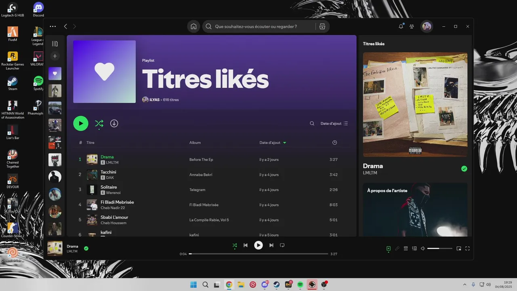Select Liked Songs heart tile in sidebar
The width and height of the screenshot is (517, 291).
click(55, 74)
